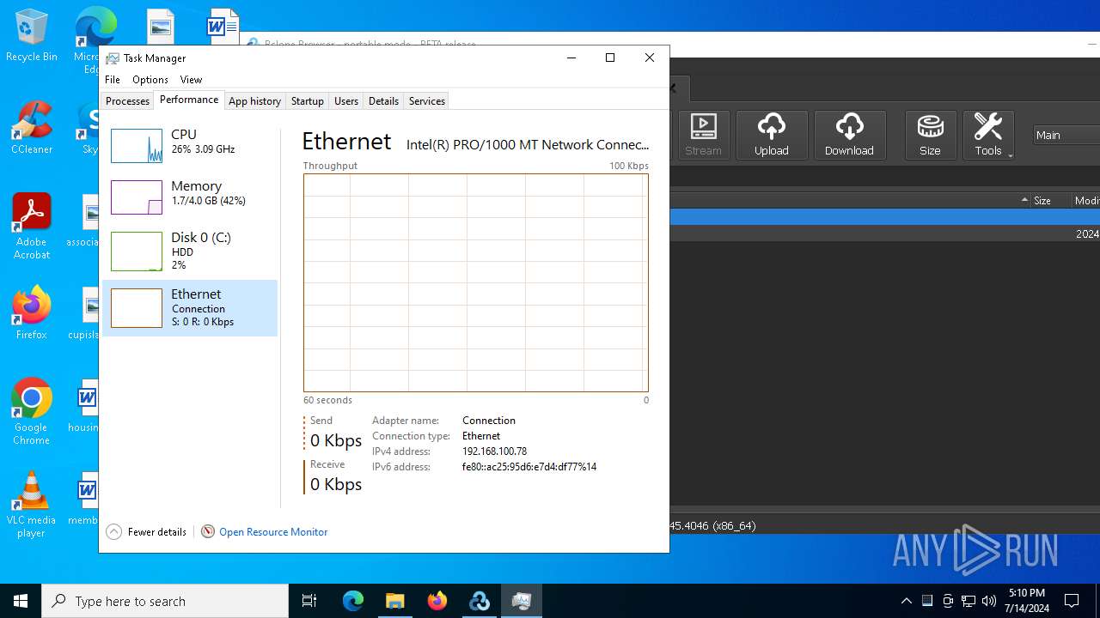Open File Explorer from taskbar
The height and width of the screenshot is (618, 1100).
click(394, 601)
